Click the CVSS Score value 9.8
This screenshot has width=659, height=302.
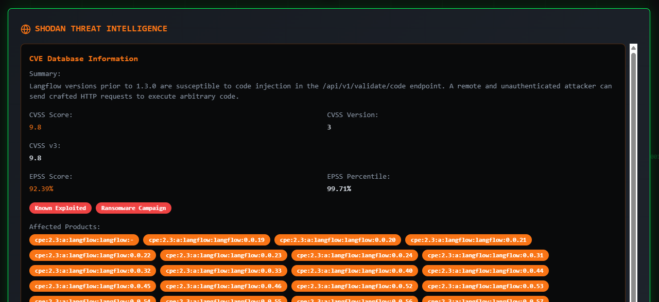[35, 127]
